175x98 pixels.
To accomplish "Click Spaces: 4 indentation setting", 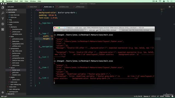I will [147, 96].
